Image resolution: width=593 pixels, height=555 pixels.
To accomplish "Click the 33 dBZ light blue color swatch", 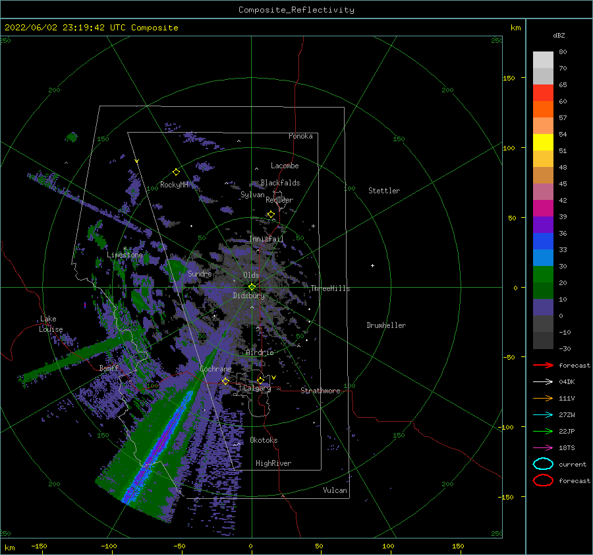I will 543,257.
